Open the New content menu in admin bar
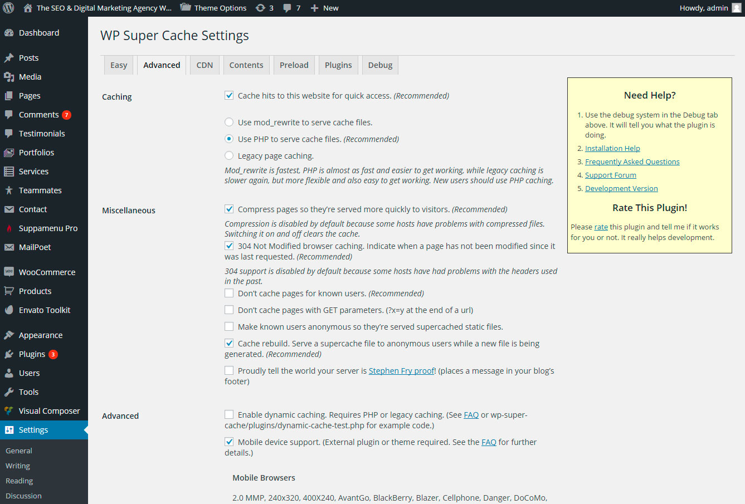The image size is (745, 504). click(324, 8)
